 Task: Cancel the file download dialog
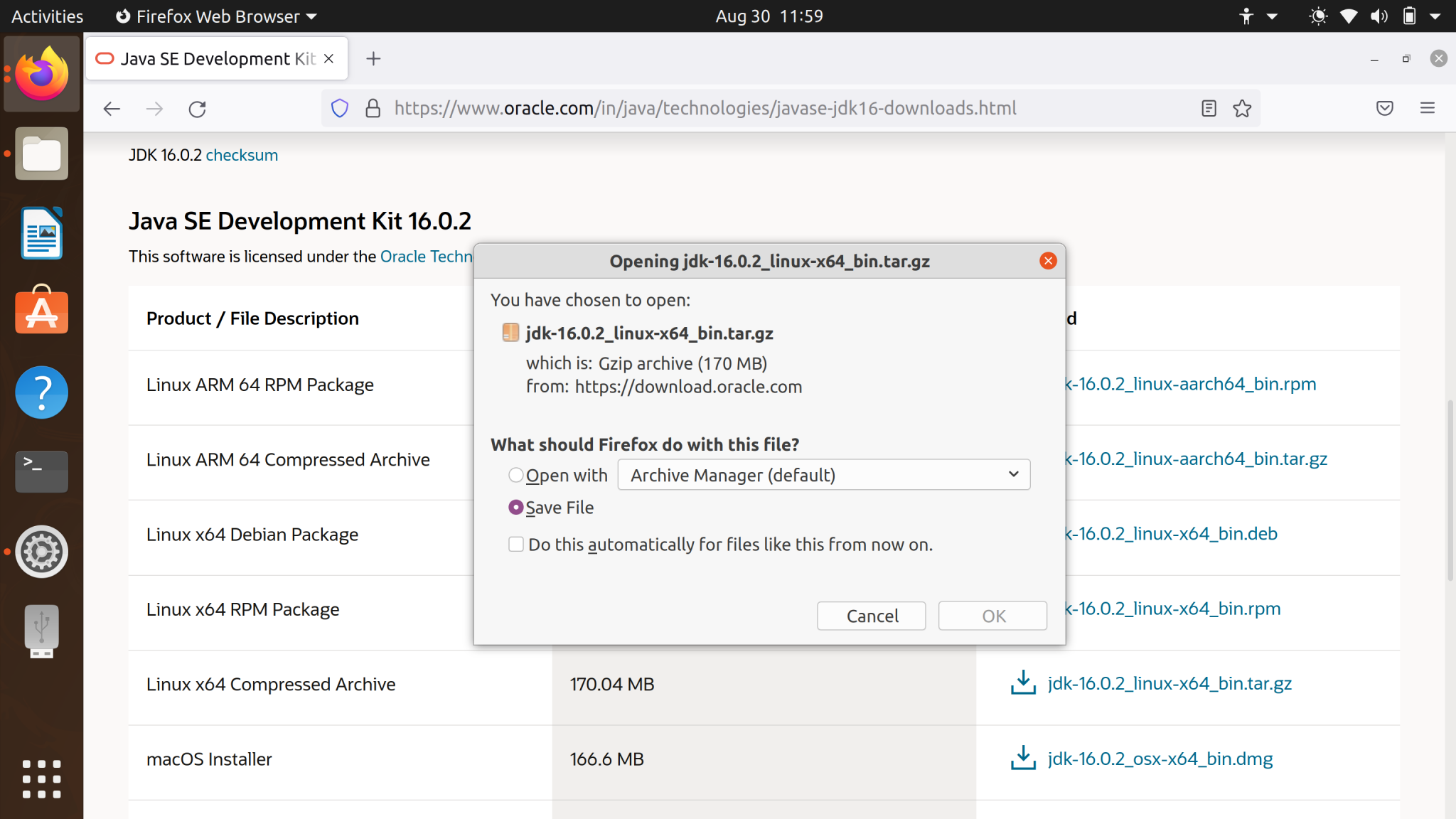point(871,616)
